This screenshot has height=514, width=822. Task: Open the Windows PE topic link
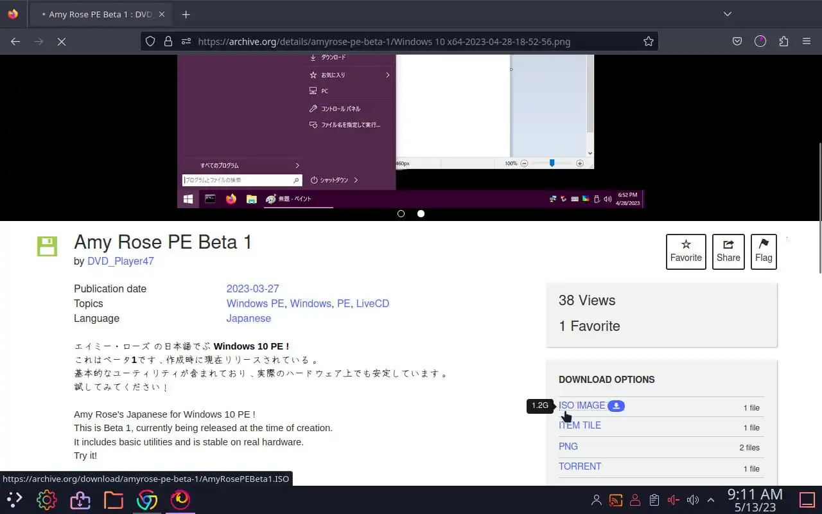255,303
